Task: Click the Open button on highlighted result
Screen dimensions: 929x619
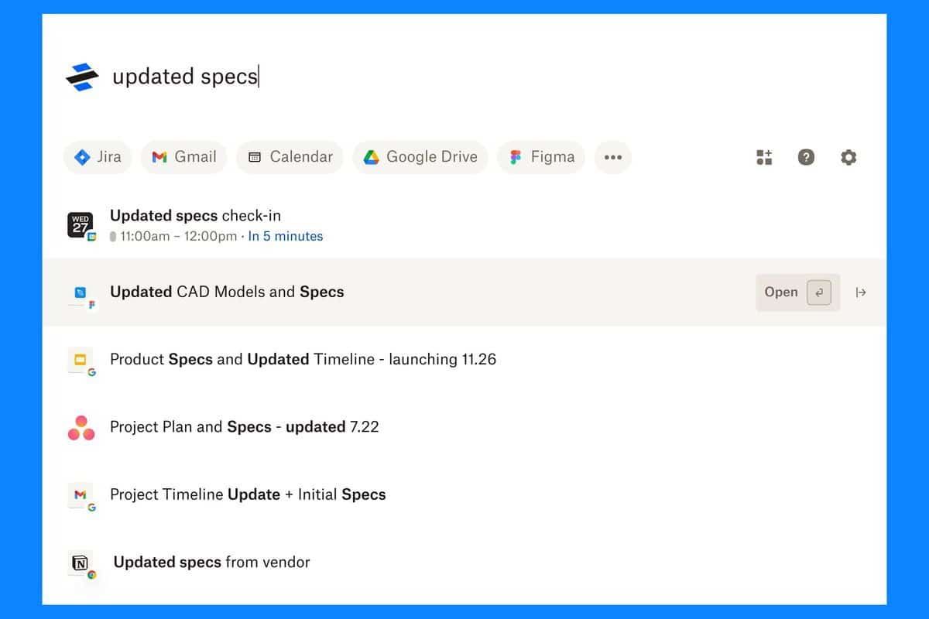Action: tap(781, 292)
